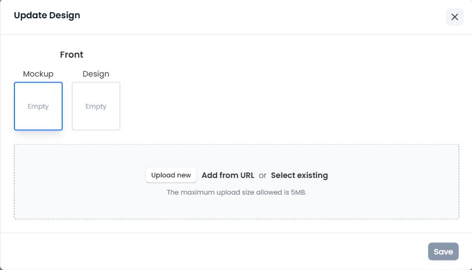Screen dimensions: 472x270
Task: Click the Empty placeholder text under Design
Action: pyautogui.click(x=96, y=106)
